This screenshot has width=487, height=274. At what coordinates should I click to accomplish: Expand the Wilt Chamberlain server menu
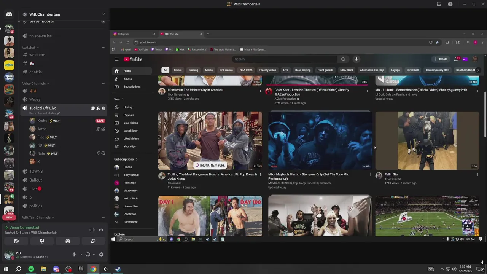coord(103,14)
